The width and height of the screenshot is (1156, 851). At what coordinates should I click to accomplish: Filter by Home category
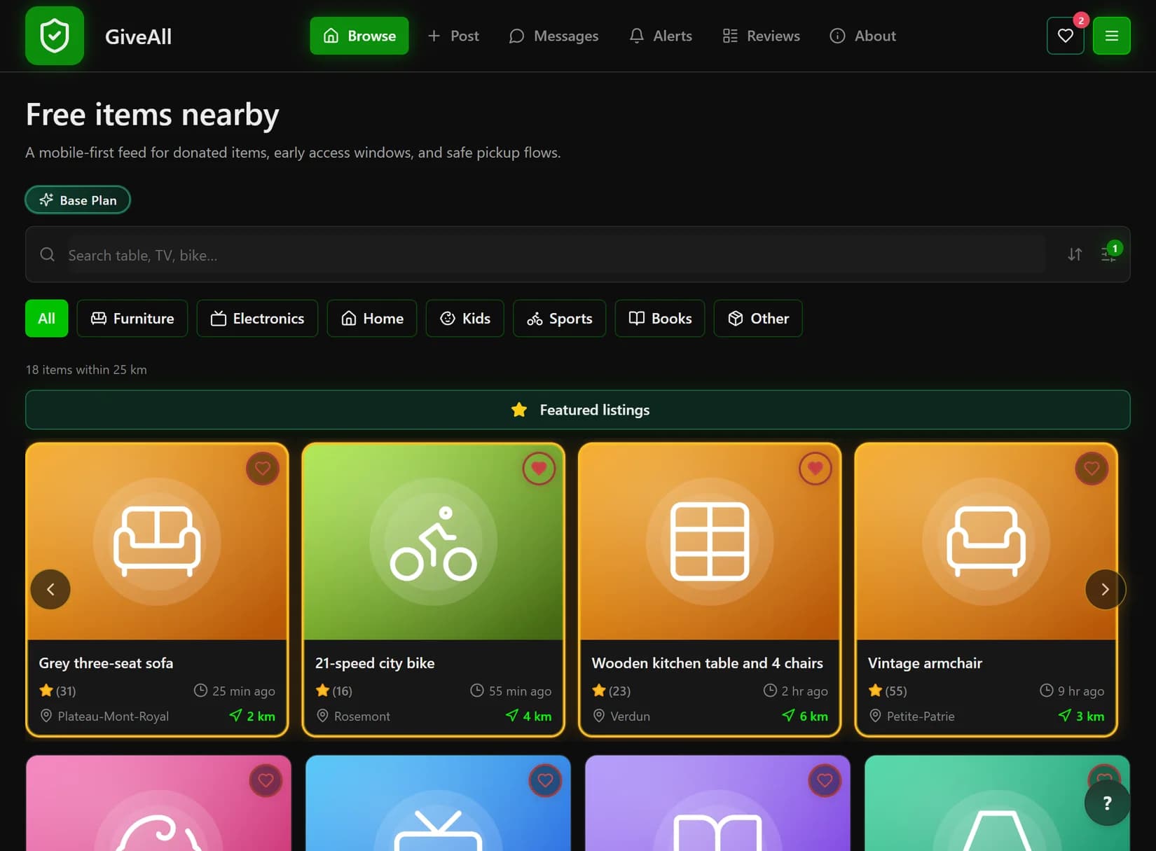point(372,318)
